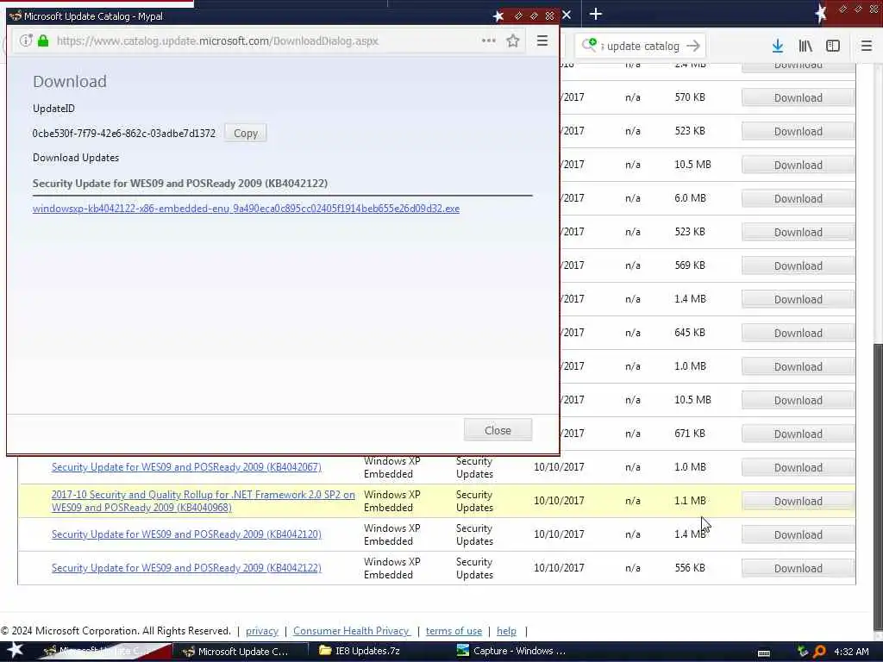883x662 pixels.
Task: Switch to Capture - Windows taskbar item
Action: (511, 651)
